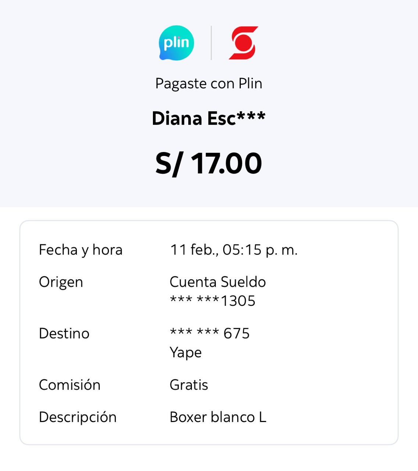Select the 'Yape' destination wallet text
Viewport: 418px width, 471px height.
(186, 353)
